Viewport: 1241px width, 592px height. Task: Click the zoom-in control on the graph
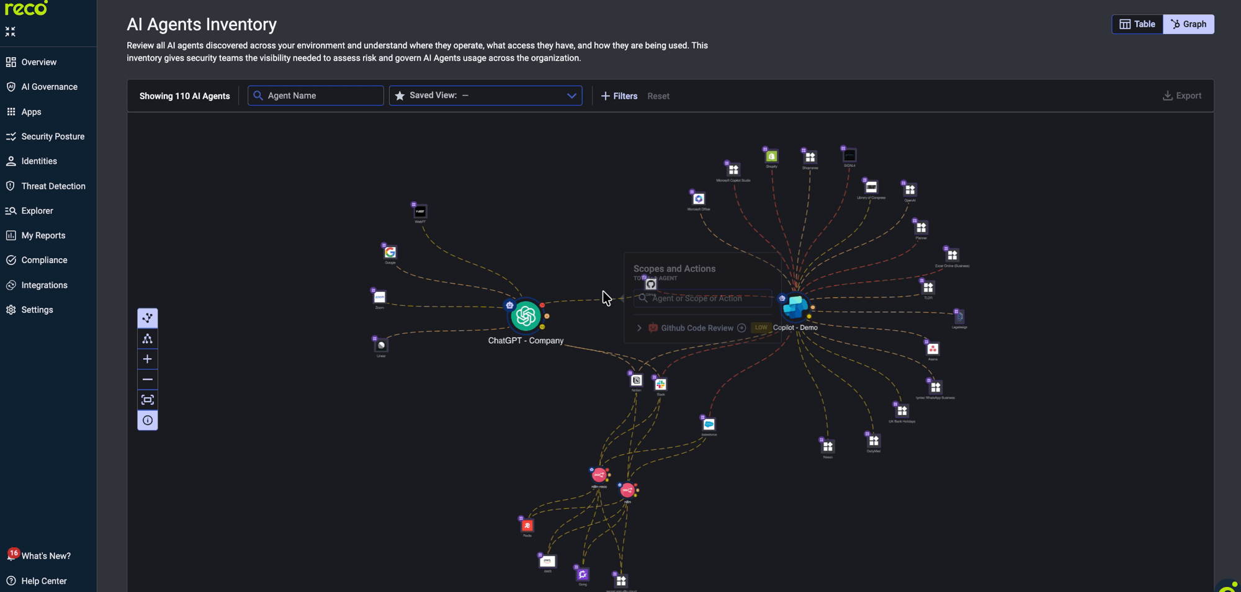148,359
